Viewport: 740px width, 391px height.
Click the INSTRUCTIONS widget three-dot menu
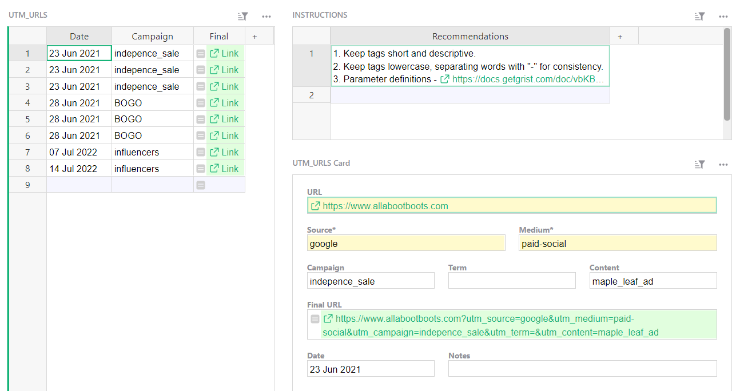tap(723, 15)
